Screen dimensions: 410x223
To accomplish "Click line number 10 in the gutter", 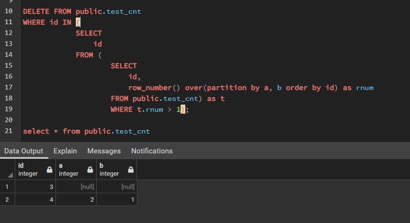I will coord(9,11).
